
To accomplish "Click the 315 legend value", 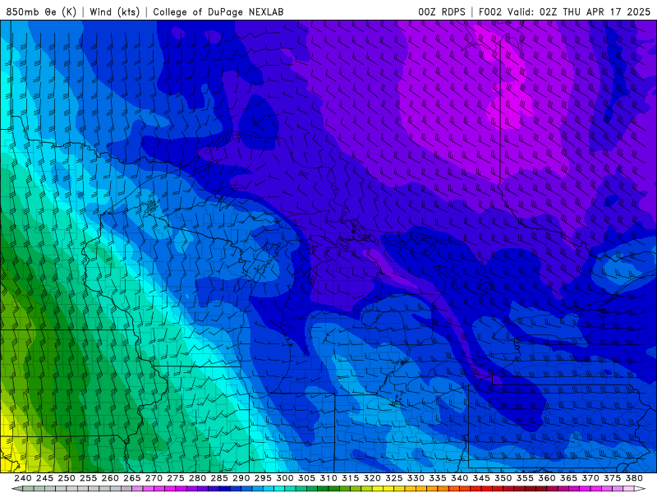I will pos(351,478).
